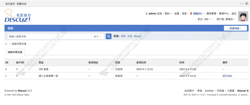Image resolution: width=250 pixels, height=105 pixels.
Task: Open 模块管理 in the user menu
Action: (x=211, y=14)
